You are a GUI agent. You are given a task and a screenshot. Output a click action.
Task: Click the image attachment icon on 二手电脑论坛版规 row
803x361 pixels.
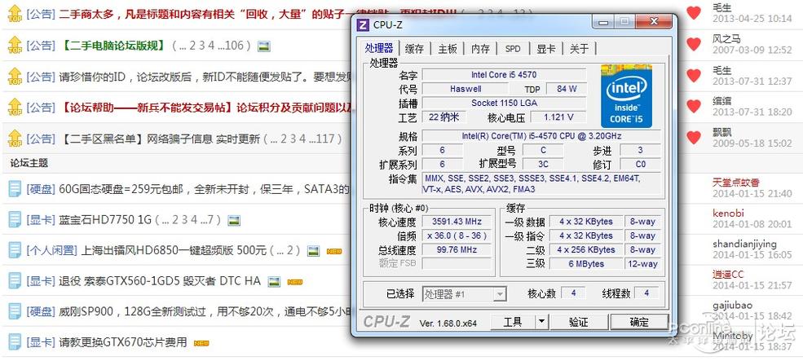264,46
